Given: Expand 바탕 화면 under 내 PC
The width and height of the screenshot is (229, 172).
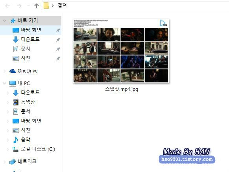Looking at the screenshot, I should point(8,121).
